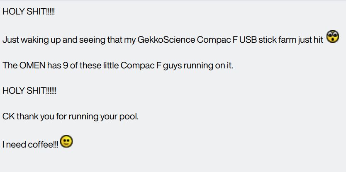Click the initials CK
This screenshot has height=172, width=346.
click(x=8, y=116)
